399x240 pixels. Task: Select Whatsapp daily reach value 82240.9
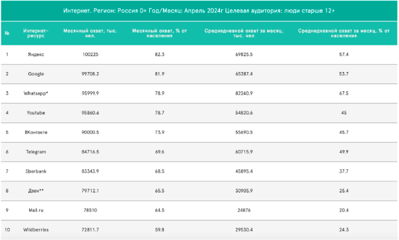coord(244,93)
